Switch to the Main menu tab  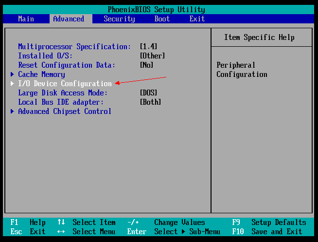tap(26, 19)
